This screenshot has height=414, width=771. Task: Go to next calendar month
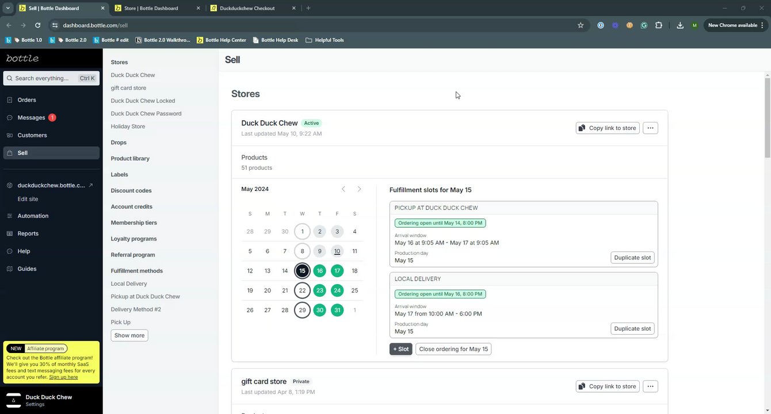[x=360, y=189]
